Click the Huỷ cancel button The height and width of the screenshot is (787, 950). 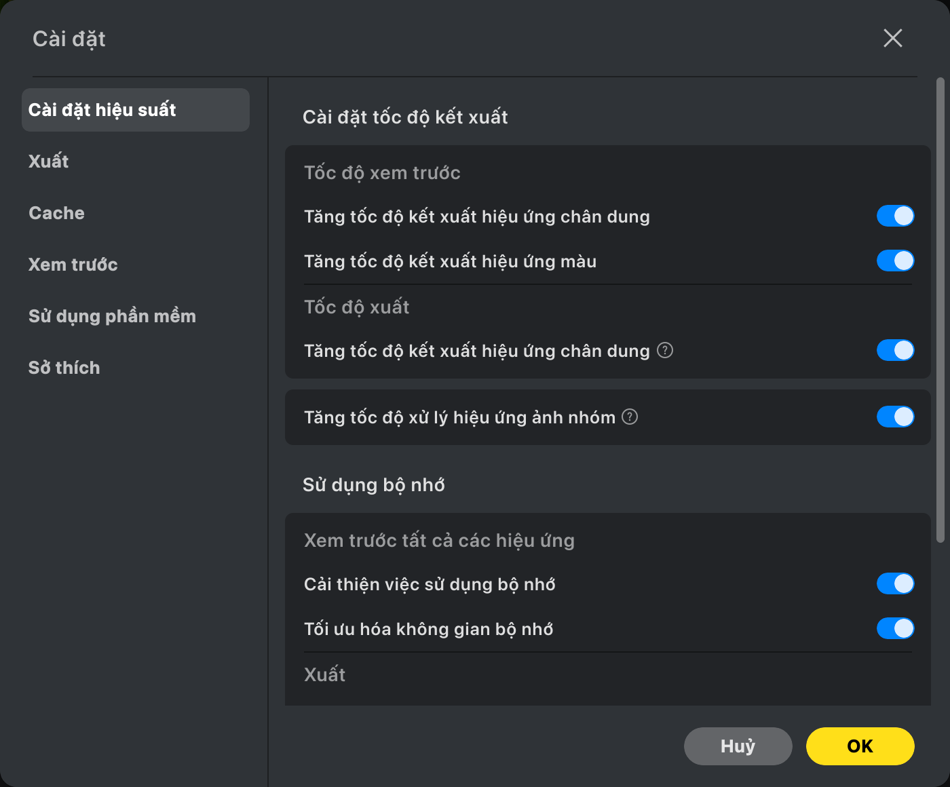pyautogui.click(x=738, y=746)
